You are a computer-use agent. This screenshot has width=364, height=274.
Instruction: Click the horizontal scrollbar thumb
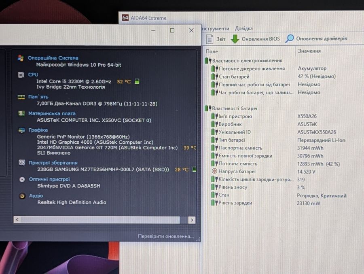point(100,220)
